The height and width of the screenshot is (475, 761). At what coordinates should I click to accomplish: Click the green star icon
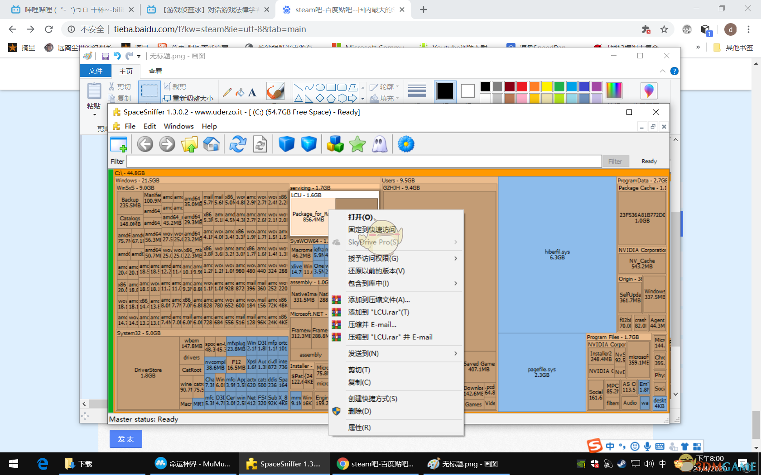[357, 144]
